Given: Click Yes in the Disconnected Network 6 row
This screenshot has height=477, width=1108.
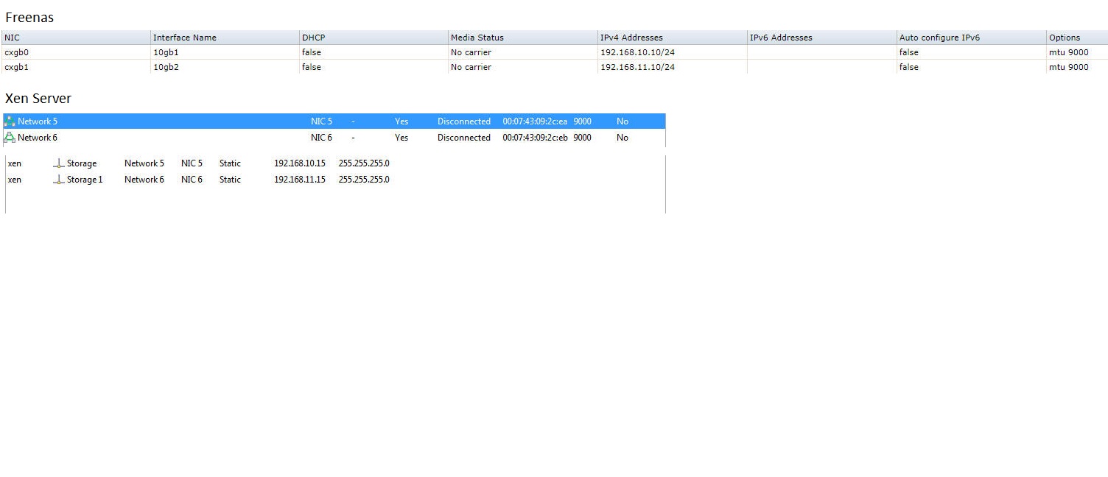Looking at the screenshot, I should (x=402, y=138).
